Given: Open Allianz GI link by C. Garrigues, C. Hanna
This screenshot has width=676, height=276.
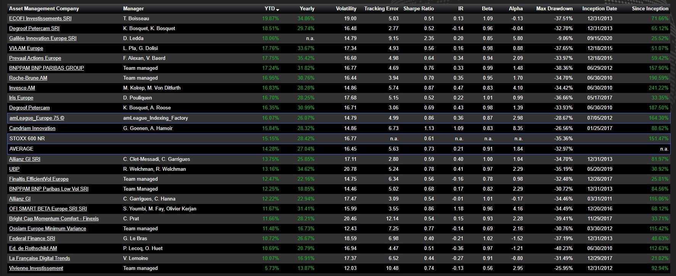Looking at the screenshot, I should click(20, 199).
